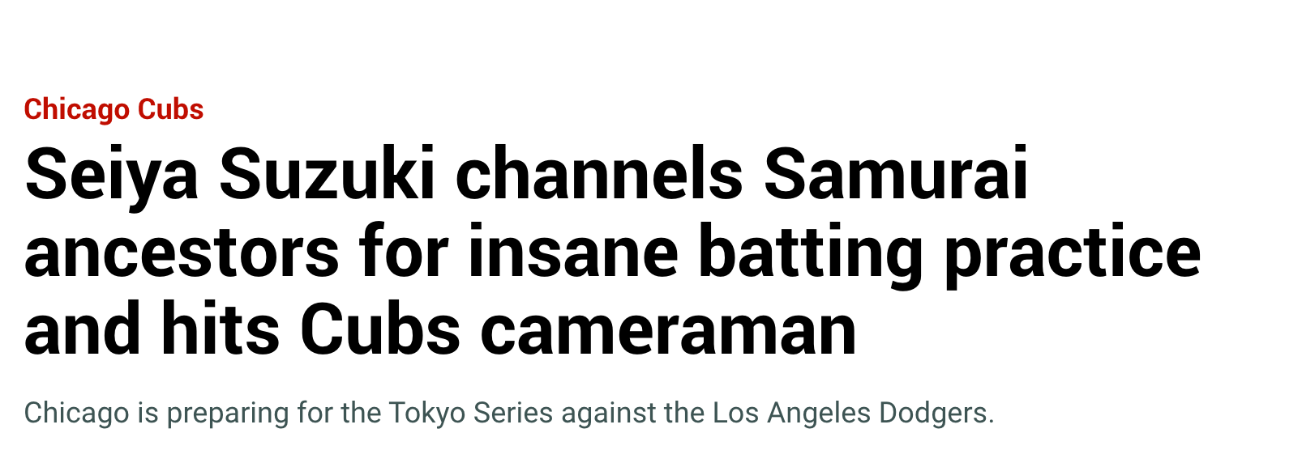Click the Tokyo Series subheadline text

pyautogui.click(x=508, y=413)
